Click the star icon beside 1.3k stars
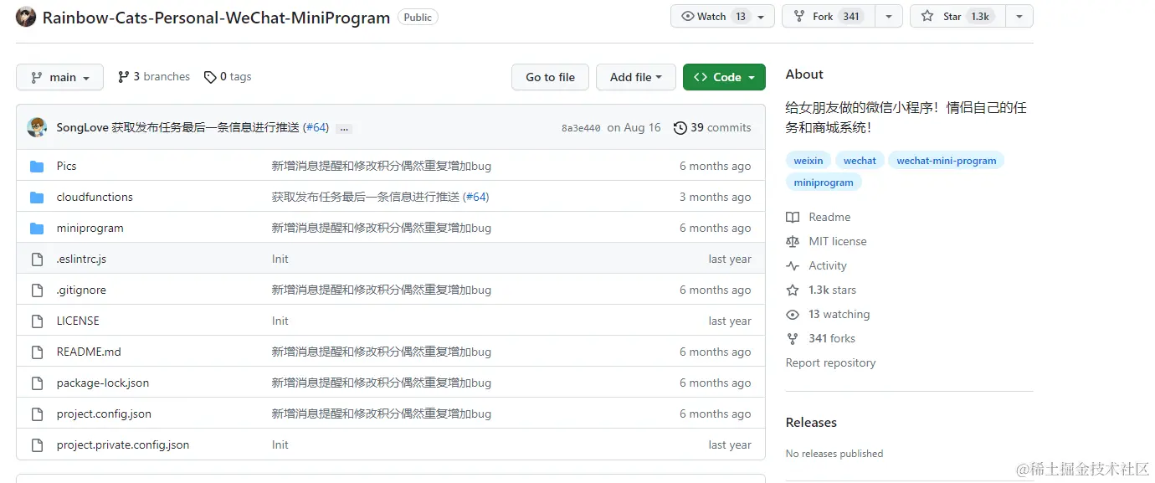 click(793, 290)
